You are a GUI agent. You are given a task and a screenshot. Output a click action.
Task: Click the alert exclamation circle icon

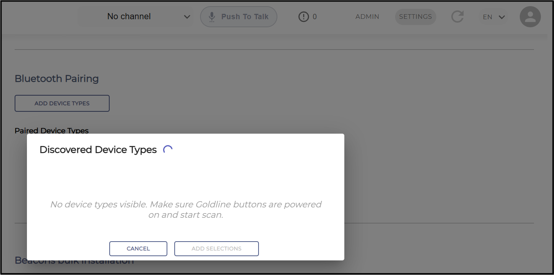304,17
